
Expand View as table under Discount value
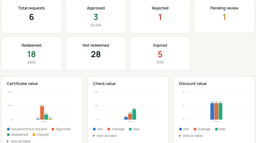pyautogui.click(x=191, y=136)
